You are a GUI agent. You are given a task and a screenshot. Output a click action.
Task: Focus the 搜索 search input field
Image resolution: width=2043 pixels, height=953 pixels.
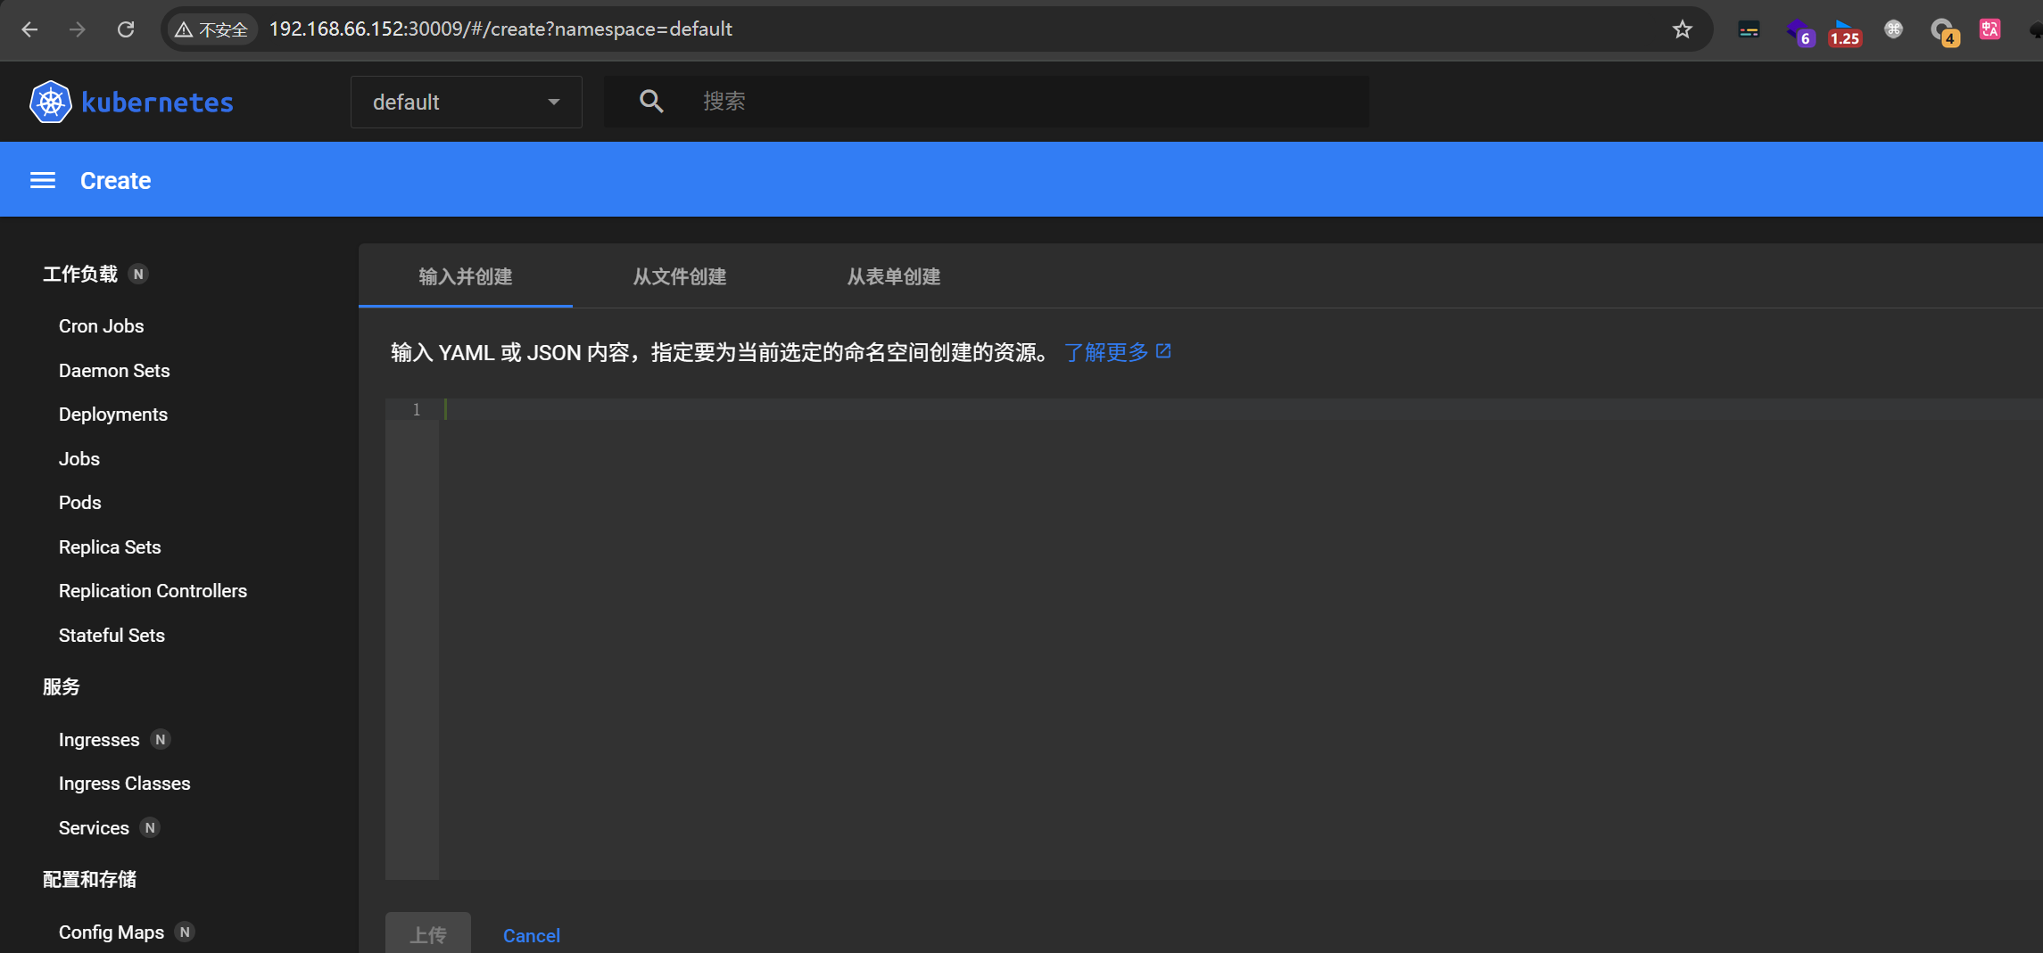(x=1026, y=102)
